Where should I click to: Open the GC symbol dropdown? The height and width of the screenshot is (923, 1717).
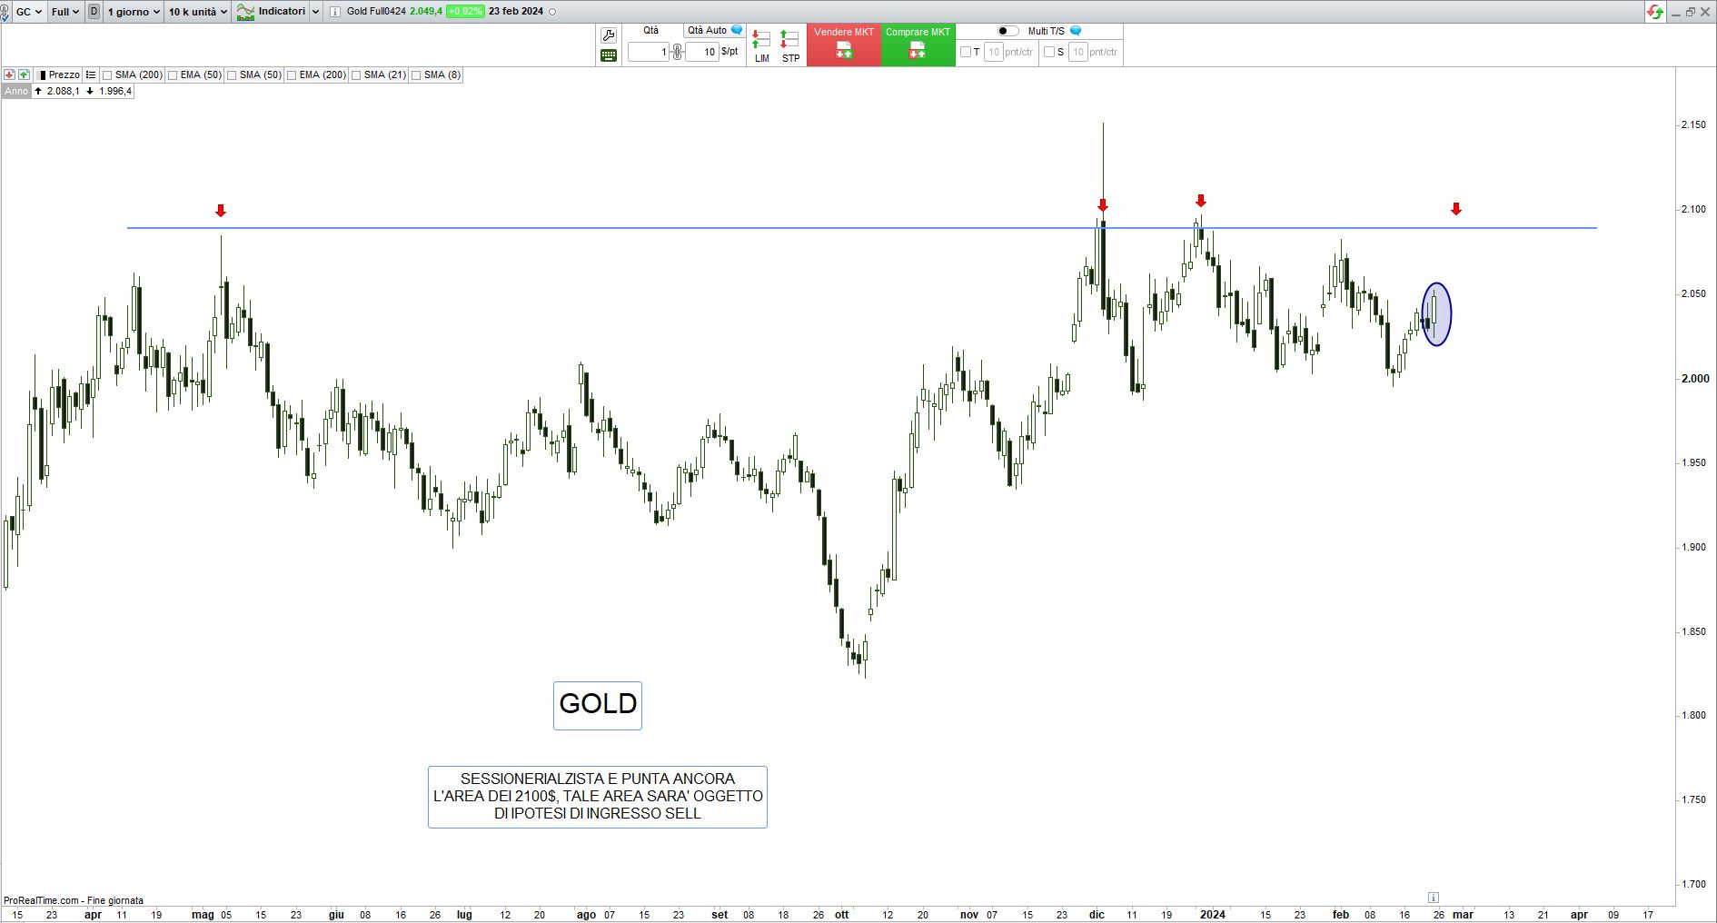pos(28,12)
